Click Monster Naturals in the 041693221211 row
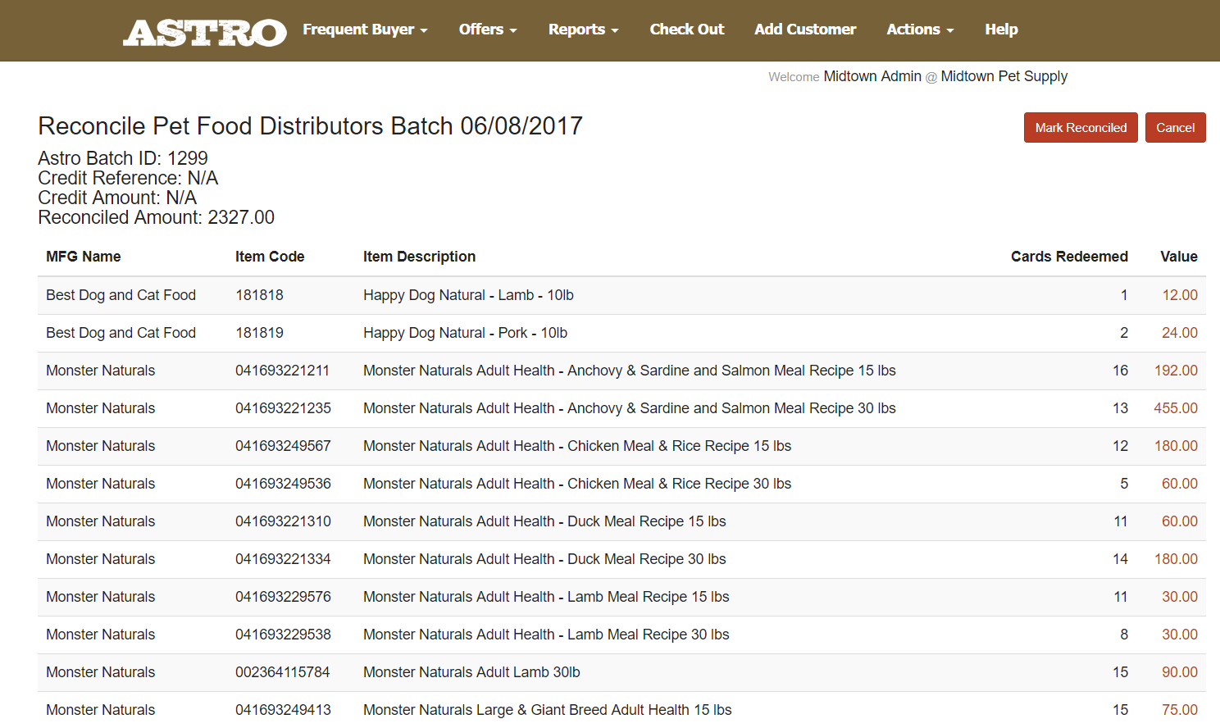The image size is (1220, 728). (101, 371)
